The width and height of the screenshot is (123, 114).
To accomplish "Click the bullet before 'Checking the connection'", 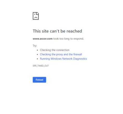I will 38,50.
